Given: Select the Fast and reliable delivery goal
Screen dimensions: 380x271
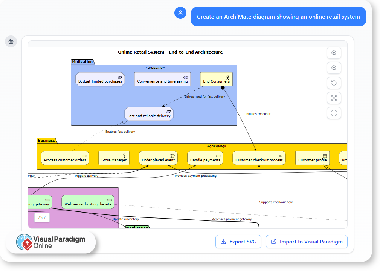Looking at the screenshot, I should pos(149,113).
